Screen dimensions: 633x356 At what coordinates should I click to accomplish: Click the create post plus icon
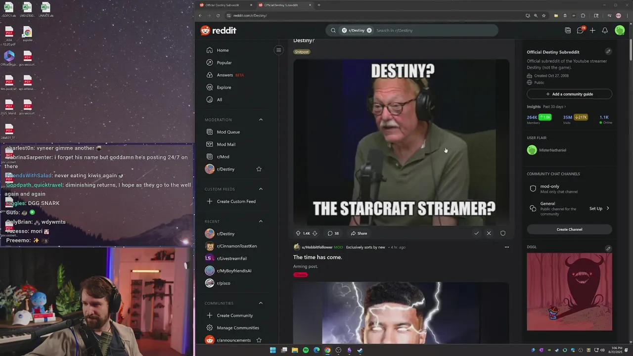(592, 31)
